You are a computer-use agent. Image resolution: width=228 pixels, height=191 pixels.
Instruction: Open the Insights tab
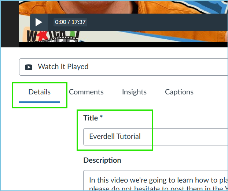point(134,92)
